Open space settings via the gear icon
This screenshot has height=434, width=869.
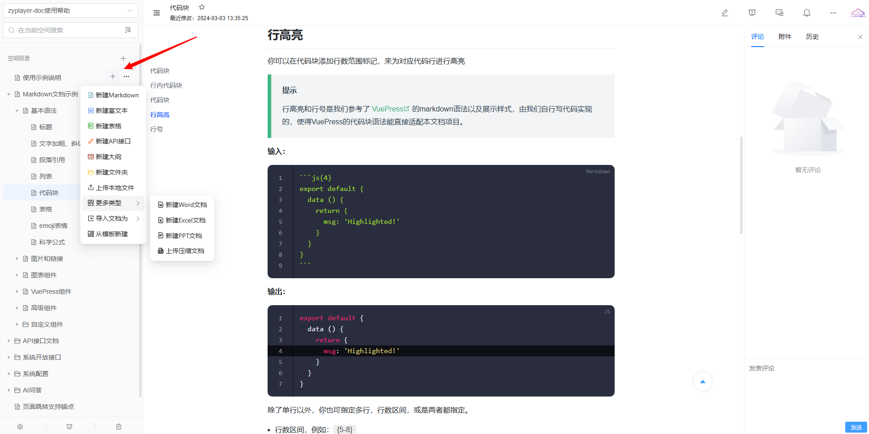pos(20,427)
